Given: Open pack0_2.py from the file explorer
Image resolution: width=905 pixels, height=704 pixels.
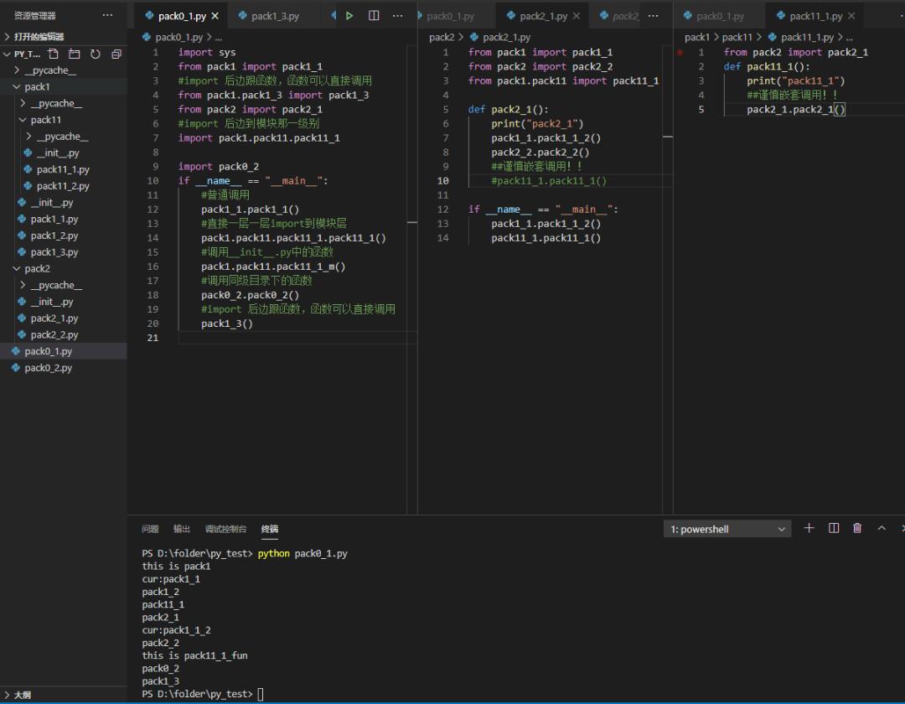Looking at the screenshot, I should [x=48, y=368].
